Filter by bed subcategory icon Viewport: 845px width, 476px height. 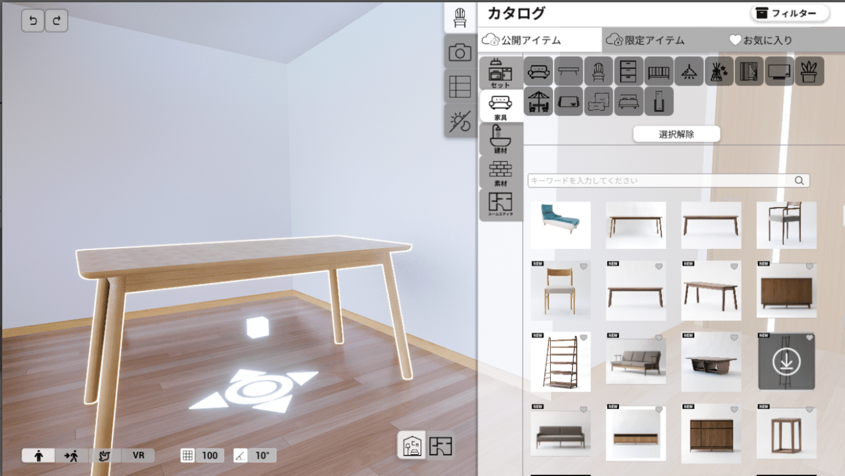tap(628, 102)
